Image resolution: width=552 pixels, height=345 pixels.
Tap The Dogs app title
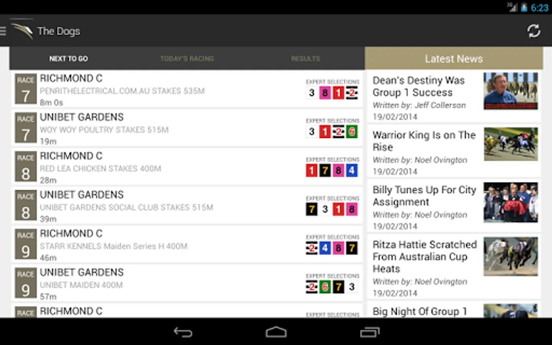coord(59,31)
